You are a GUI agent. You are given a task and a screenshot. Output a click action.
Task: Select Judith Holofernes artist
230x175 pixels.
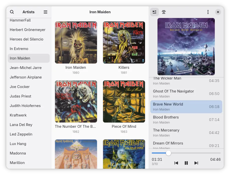coord(29,105)
